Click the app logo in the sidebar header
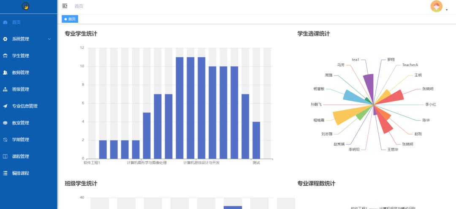Viewport: 456px width, 209px height. tap(26, 6)
